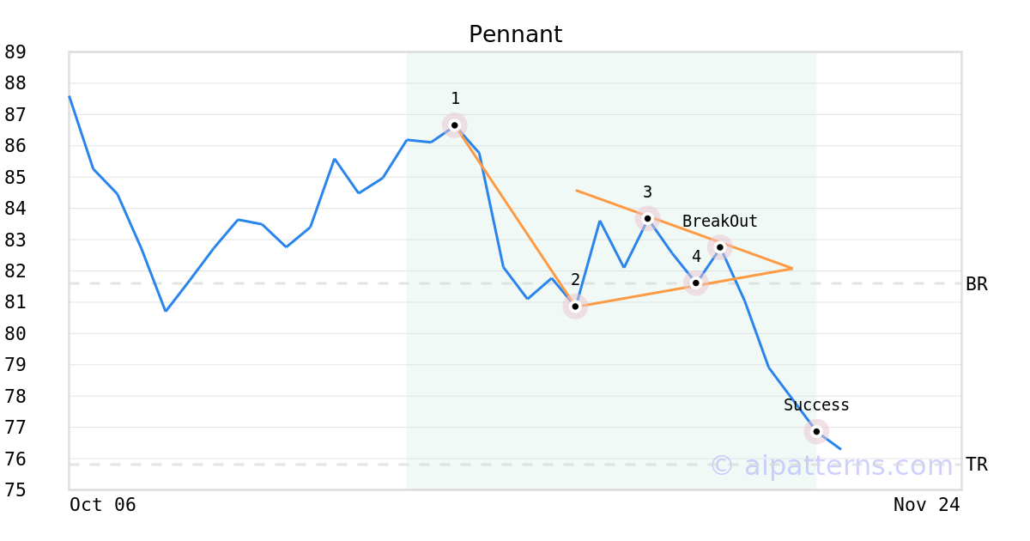Click the TR level label
The height and width of the screenshot is (541, 1030).
coord(977,465)
